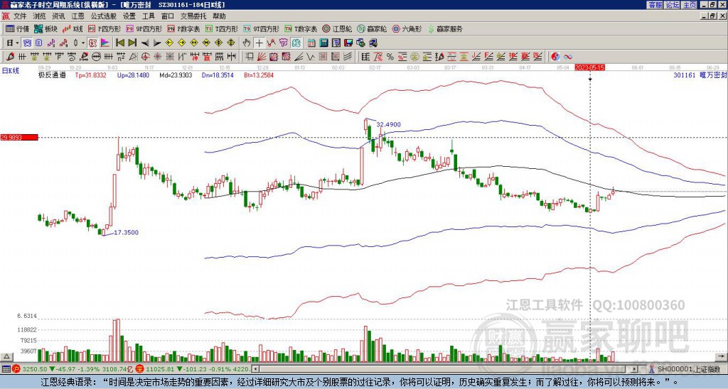728x389 pixels.
Task: Click the black left arrow icon
Action: 145,43
